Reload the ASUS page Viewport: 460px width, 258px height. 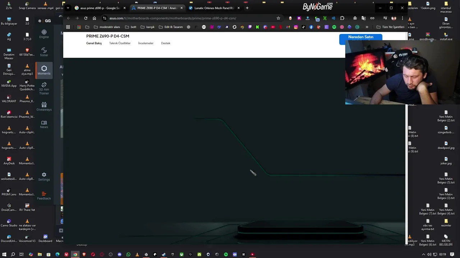click(86, 18)
